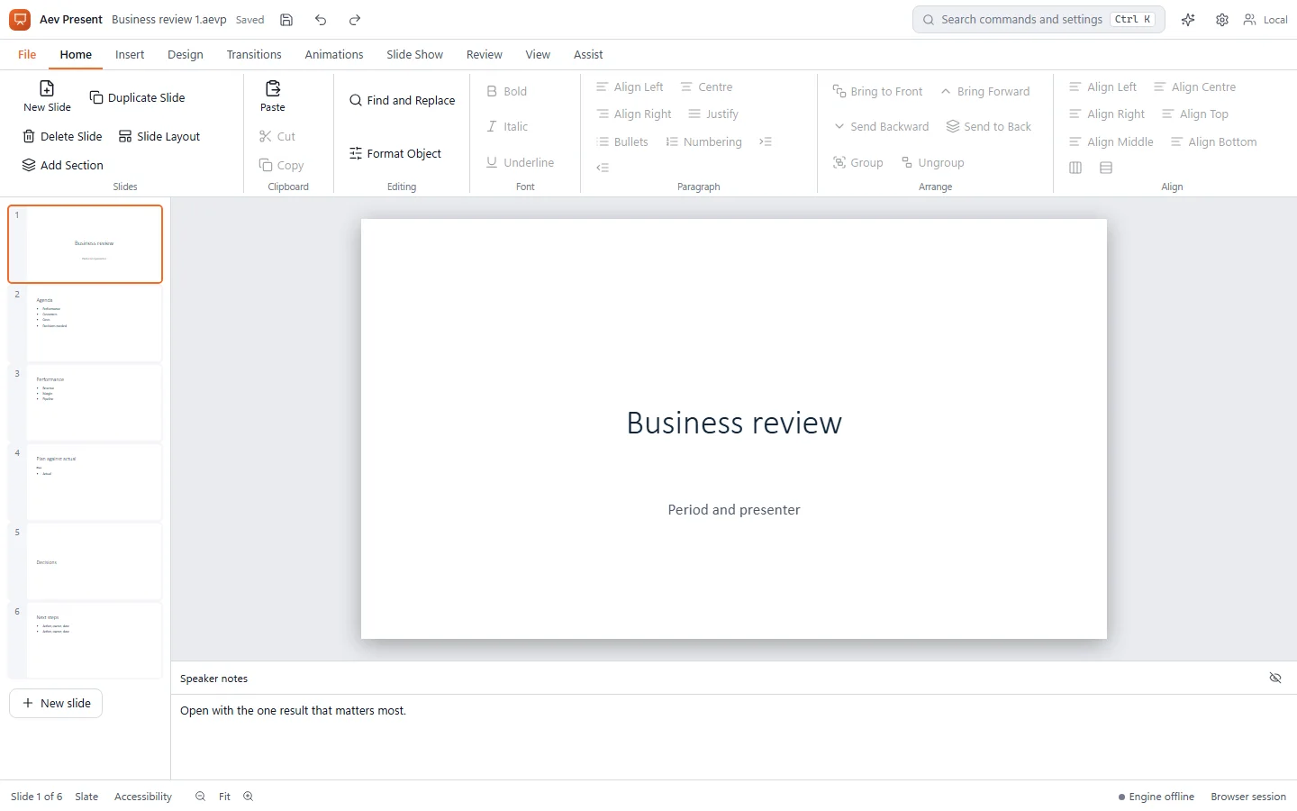Screen dimensions: 1297x811
Task: Open Slide Layout options
Action: coord(159,136)
